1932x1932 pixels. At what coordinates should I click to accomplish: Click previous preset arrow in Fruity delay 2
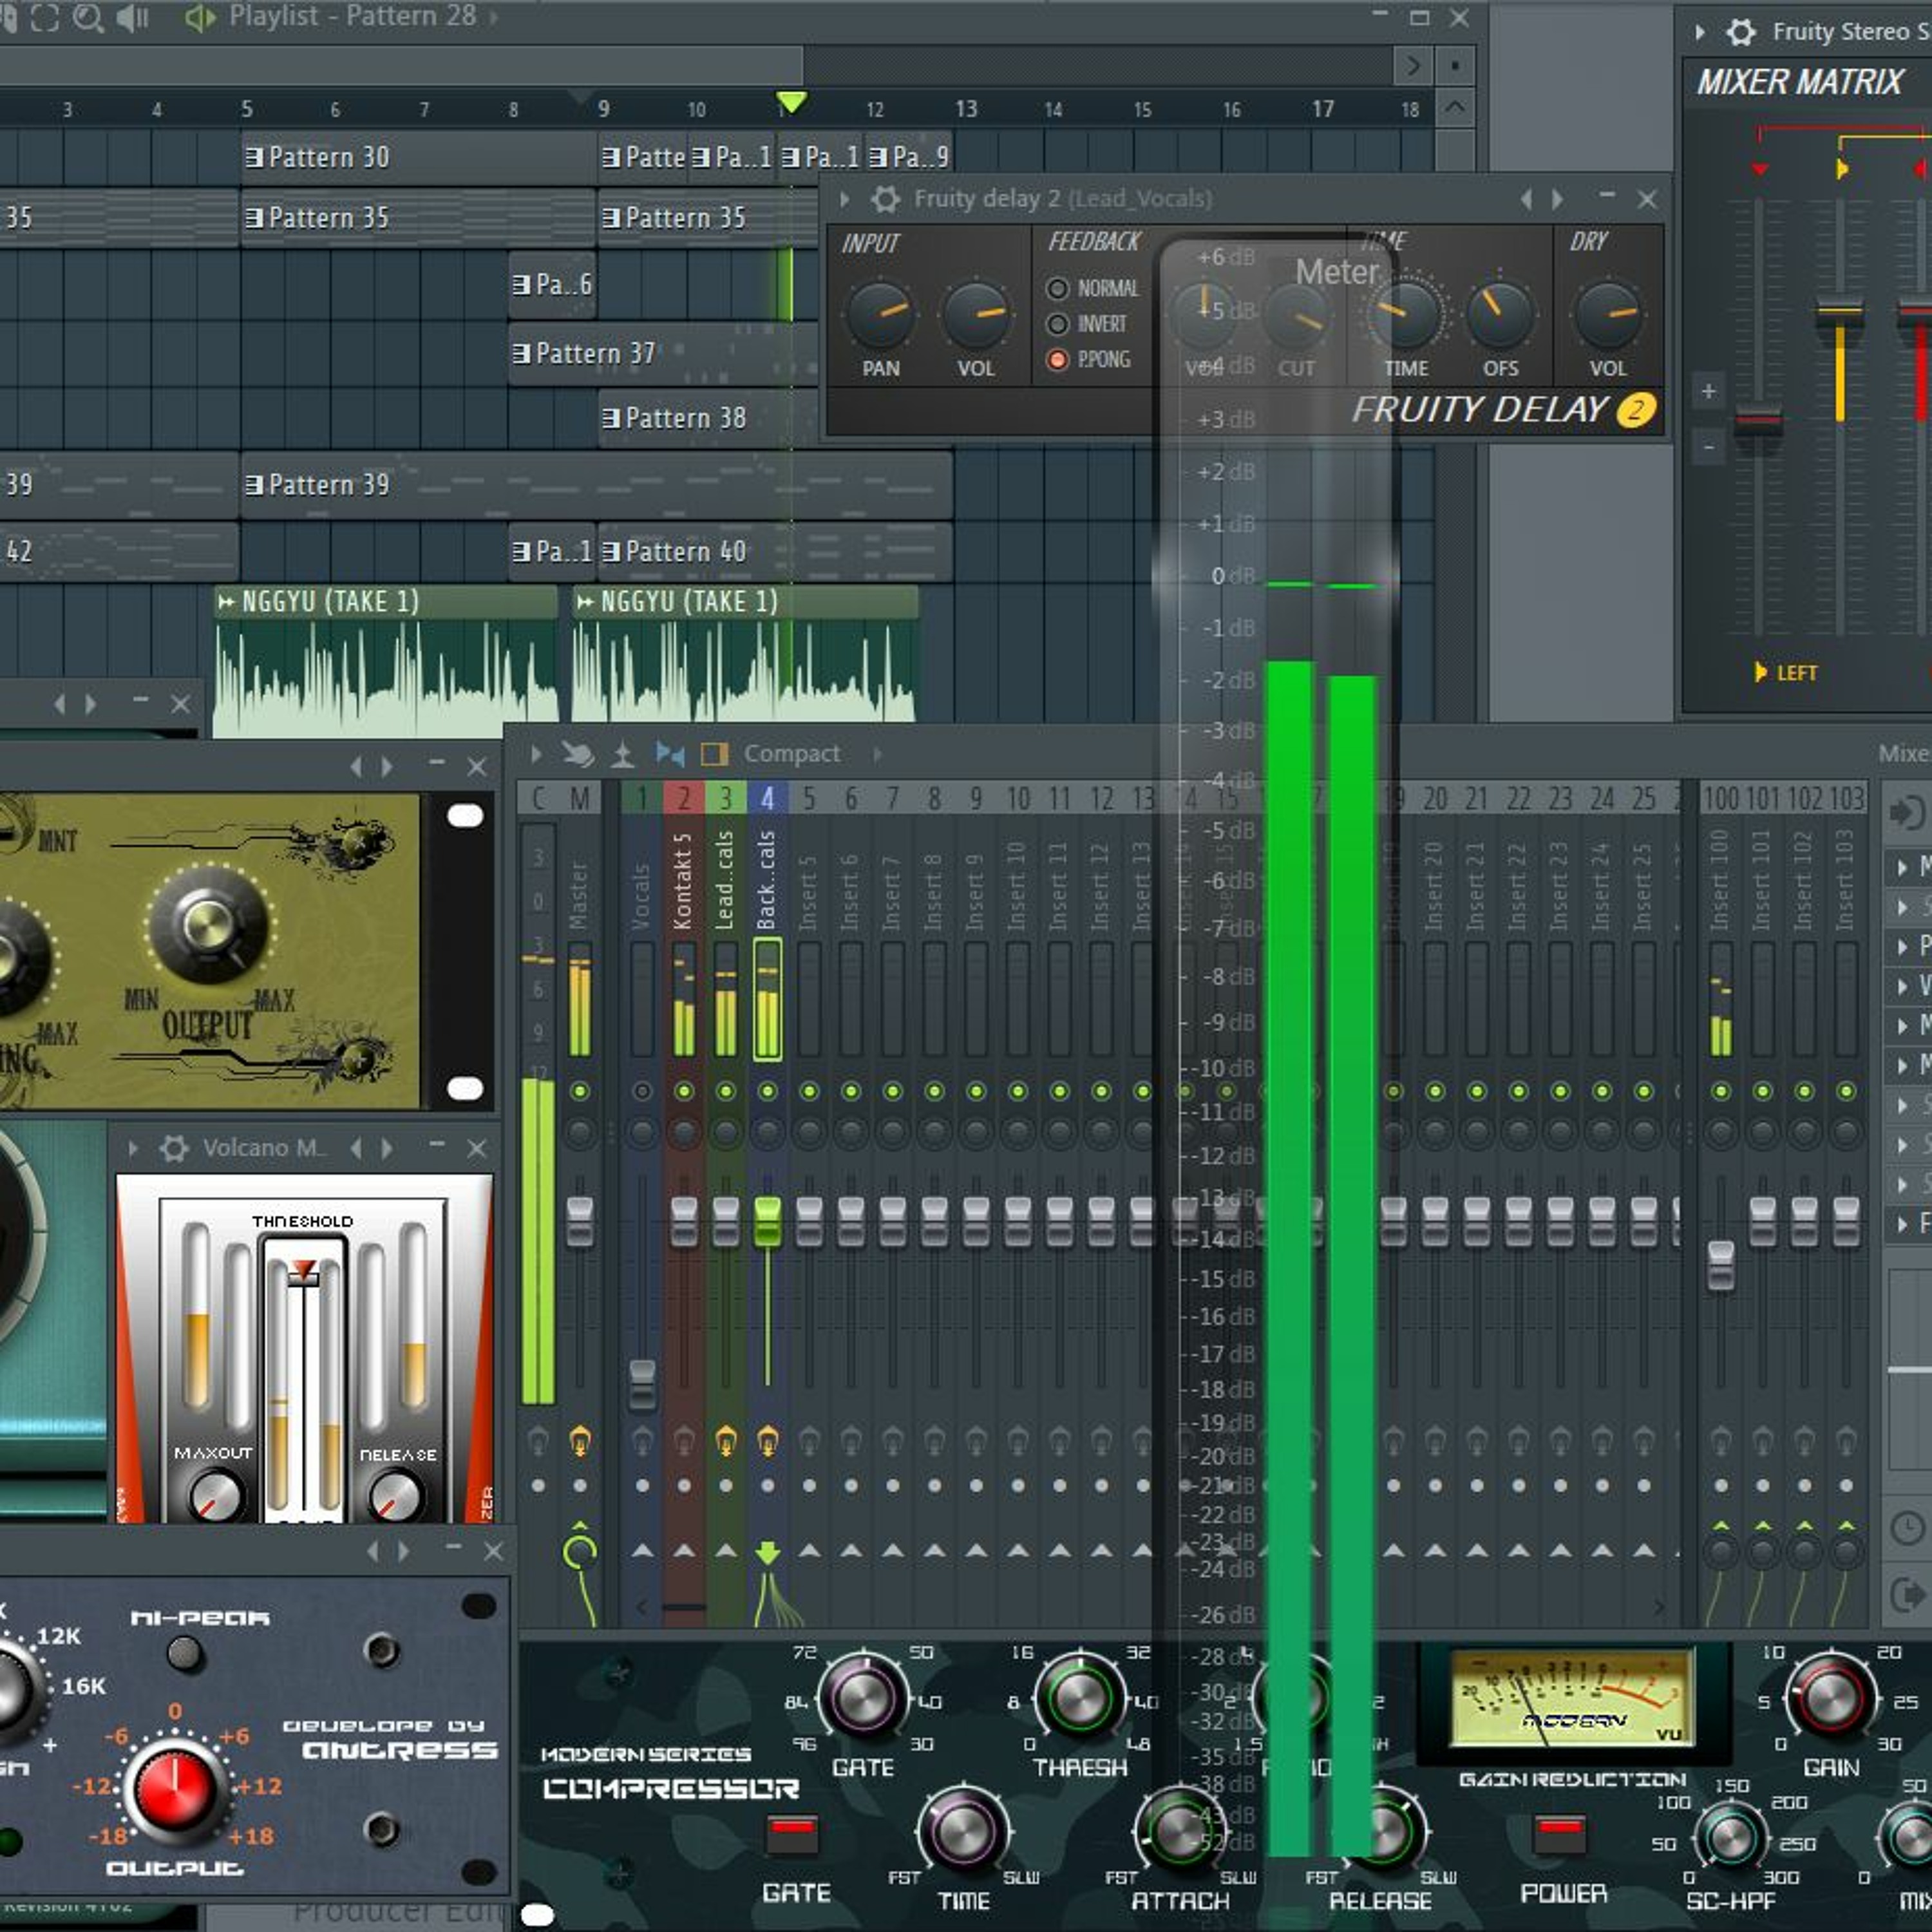[x=1526, y=199]
